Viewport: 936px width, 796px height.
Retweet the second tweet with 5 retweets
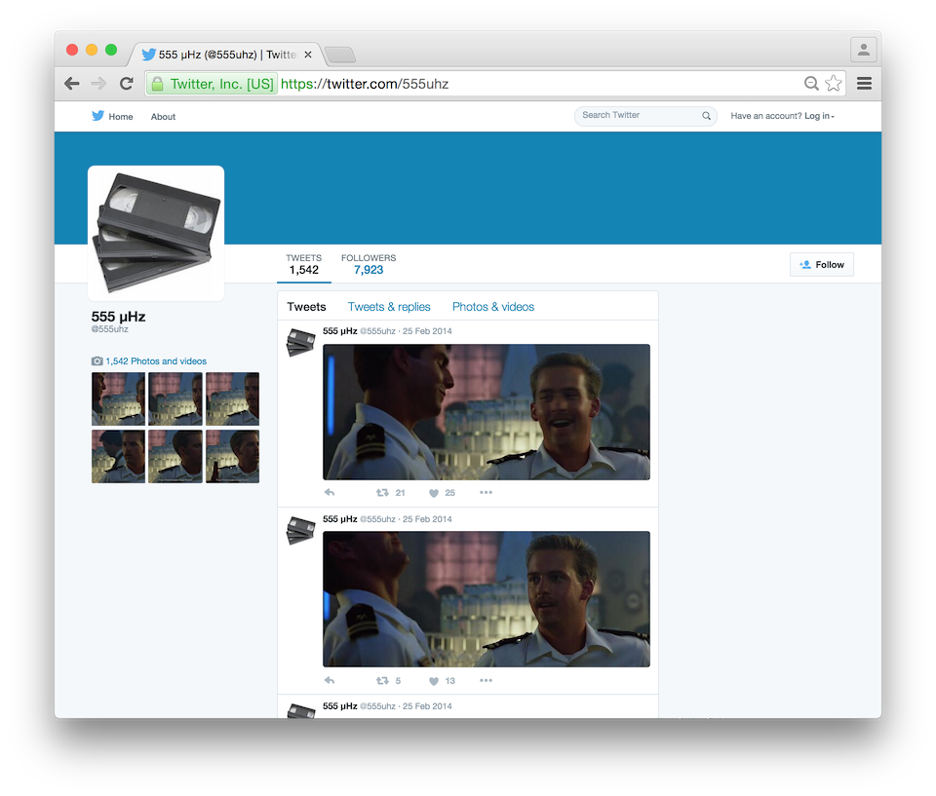(383, 681)
